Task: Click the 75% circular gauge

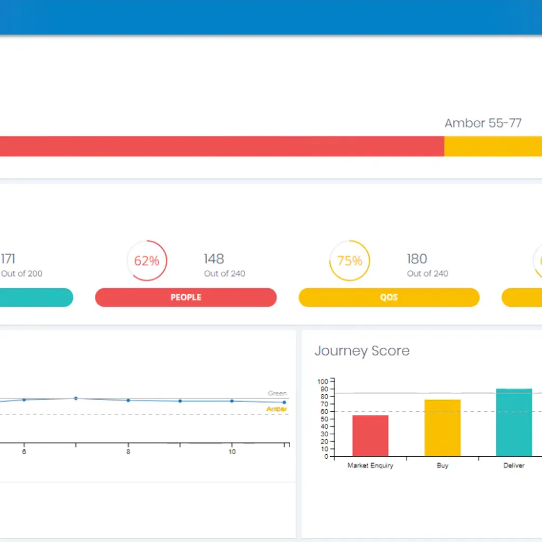Action: (349, 261)
